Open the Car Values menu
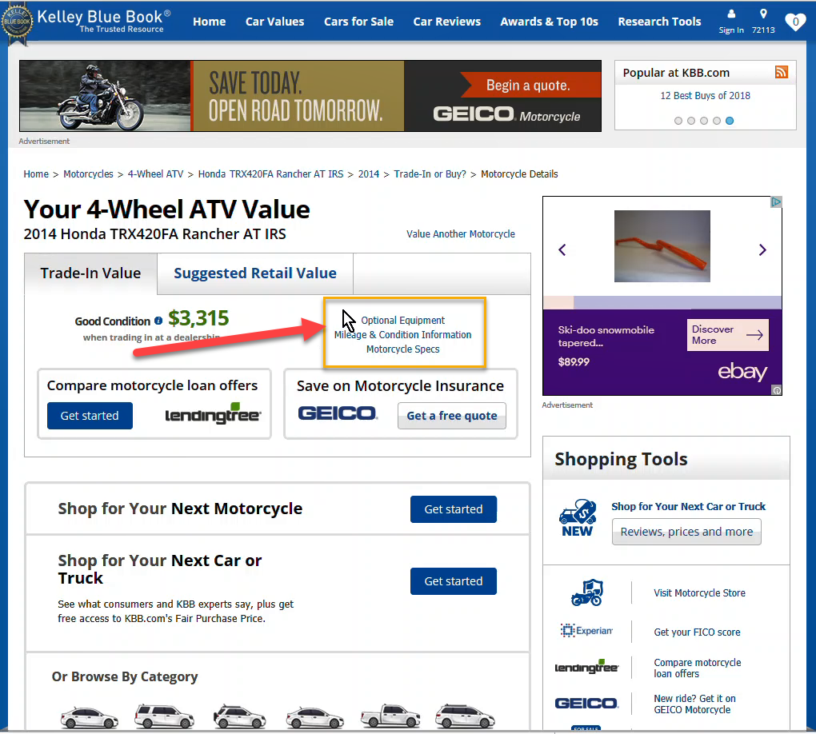 274,22
